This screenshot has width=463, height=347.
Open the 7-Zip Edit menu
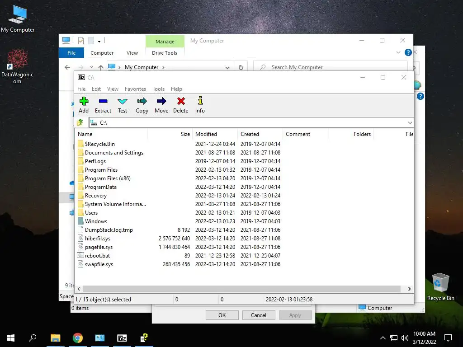click(x=96, y=89)
